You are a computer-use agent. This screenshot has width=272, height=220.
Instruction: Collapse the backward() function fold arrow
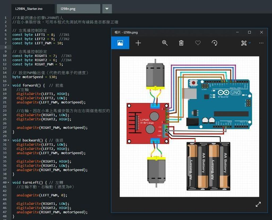(x=8, y=140)
